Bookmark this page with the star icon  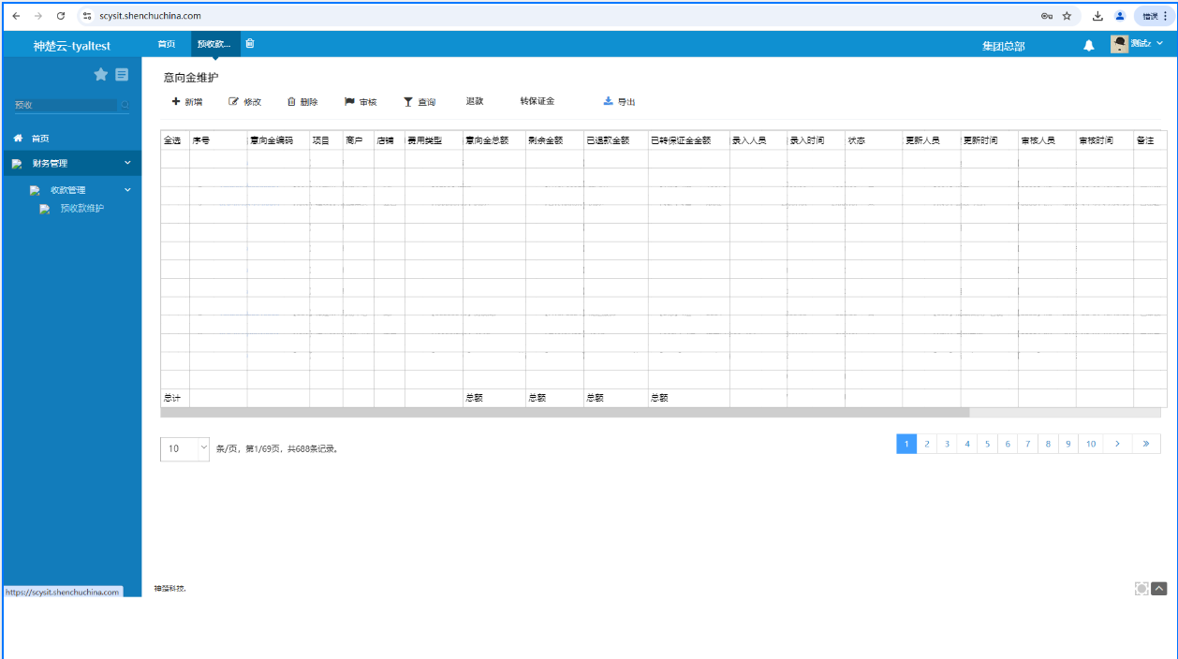[x=1067, y=16]
